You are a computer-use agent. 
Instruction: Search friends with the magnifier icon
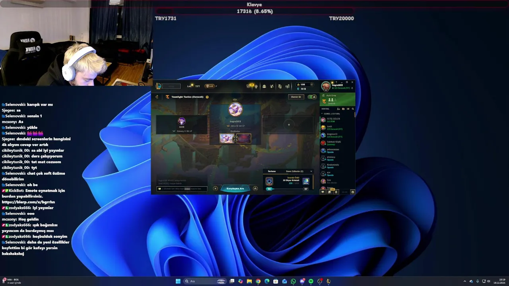click(x=353, y=109)
